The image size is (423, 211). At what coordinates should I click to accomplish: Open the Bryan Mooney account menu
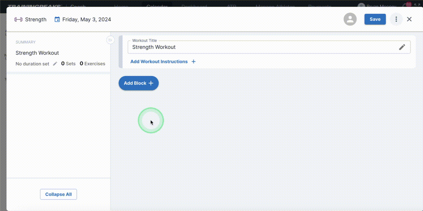point(378,6)
